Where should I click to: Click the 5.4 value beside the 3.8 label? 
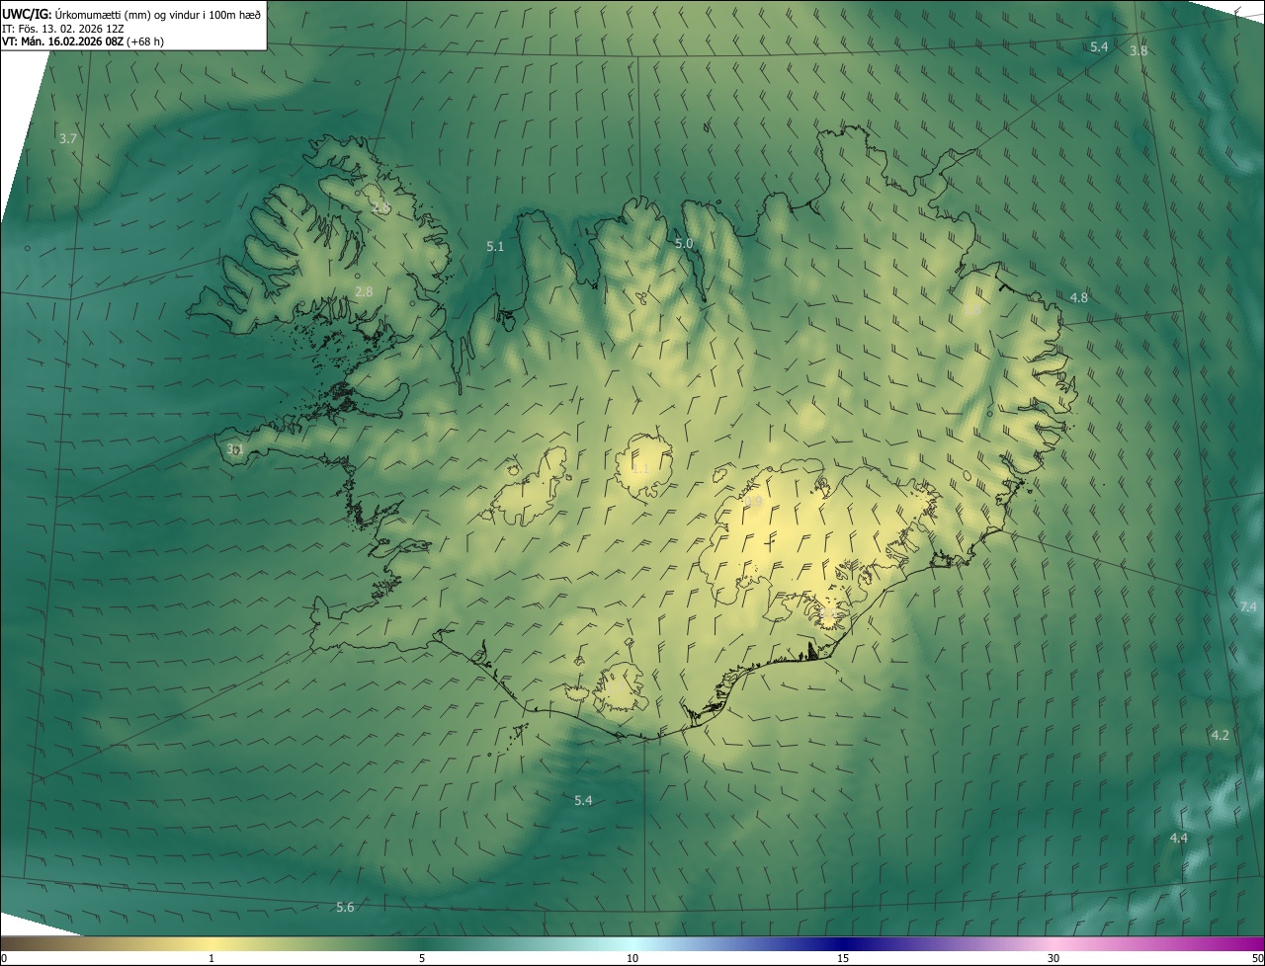coord(1099,47)
